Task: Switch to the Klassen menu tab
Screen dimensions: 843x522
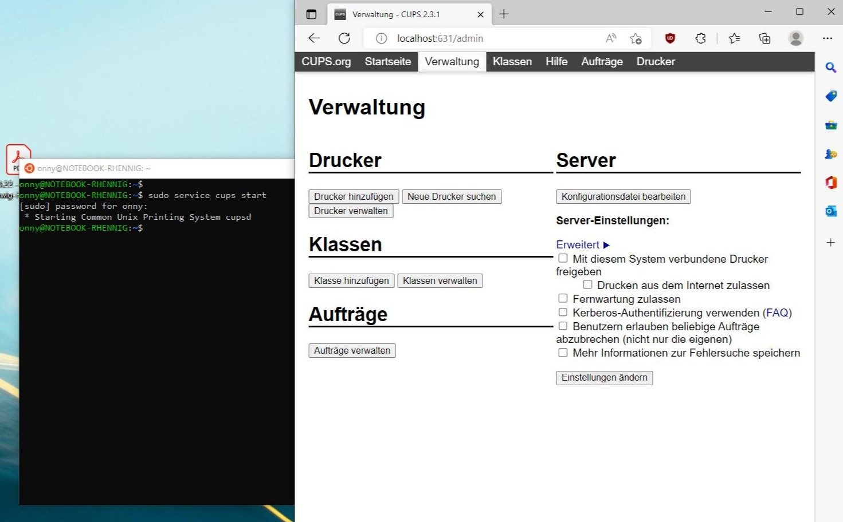Action: (512, 61)
